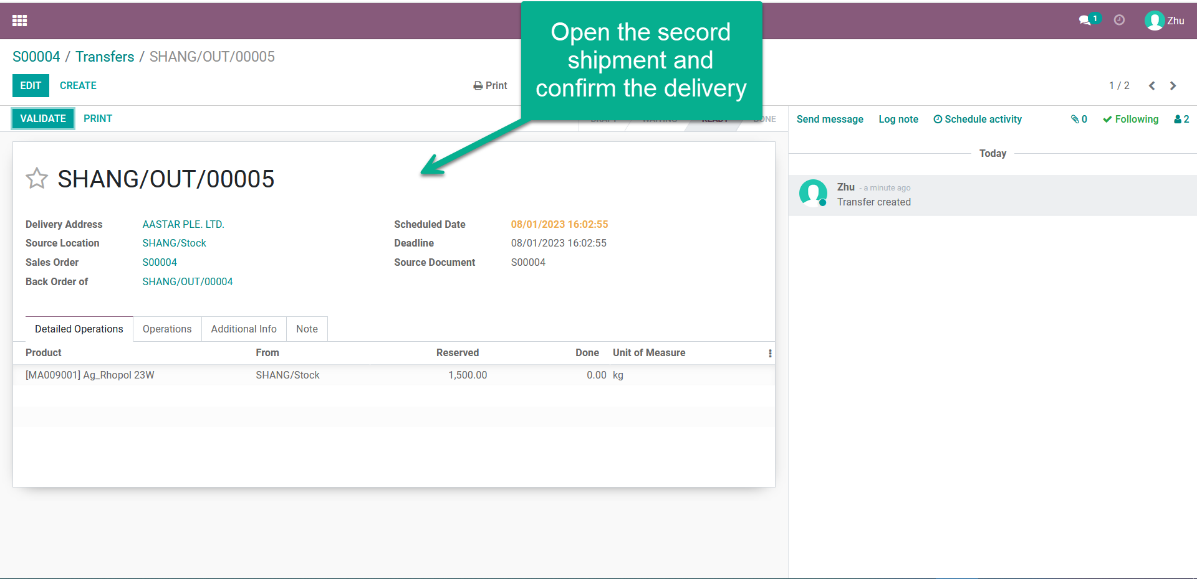Switch to Detailed Operations tab
1197x579 pixels.
coord(79,329)
